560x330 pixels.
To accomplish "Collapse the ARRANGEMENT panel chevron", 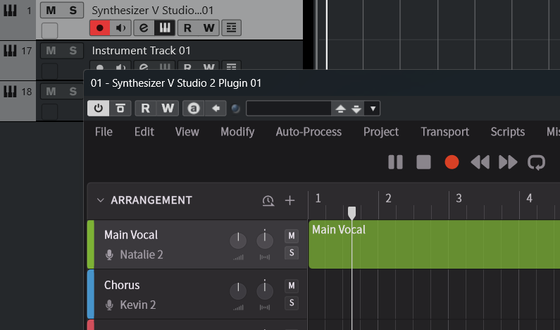I will [100, 200].
